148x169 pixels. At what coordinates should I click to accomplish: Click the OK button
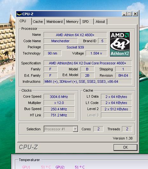[125, 147]
